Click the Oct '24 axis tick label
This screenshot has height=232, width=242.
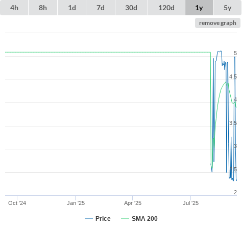(17, 203)
